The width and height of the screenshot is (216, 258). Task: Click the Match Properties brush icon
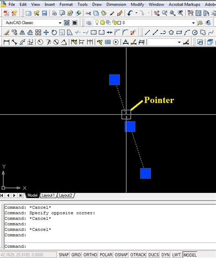pos(112,13)
